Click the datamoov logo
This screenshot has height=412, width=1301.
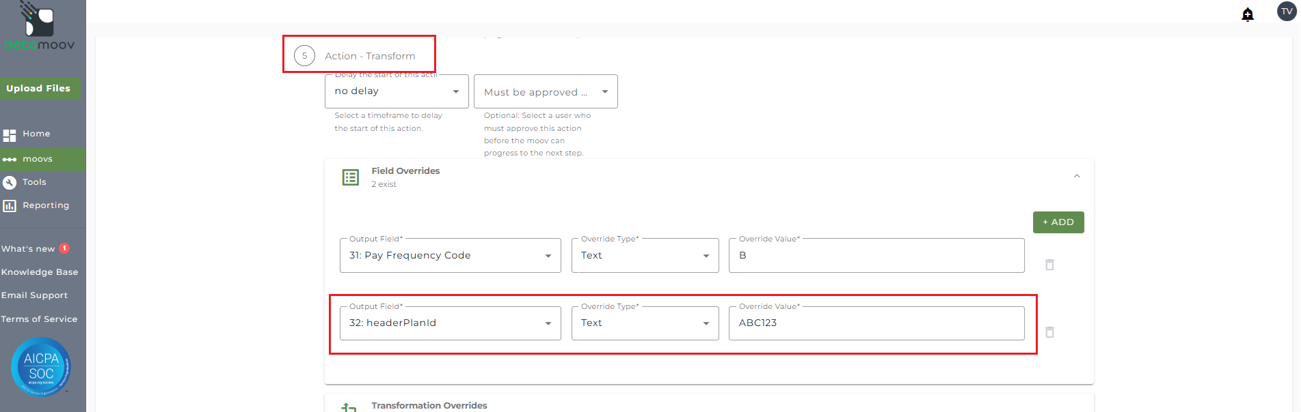(x=40, y=27)
